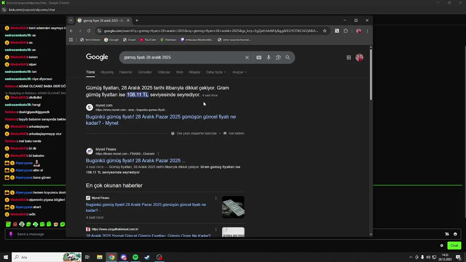
Task: Open the Haritalar bookmark
Action: point(168,40)
